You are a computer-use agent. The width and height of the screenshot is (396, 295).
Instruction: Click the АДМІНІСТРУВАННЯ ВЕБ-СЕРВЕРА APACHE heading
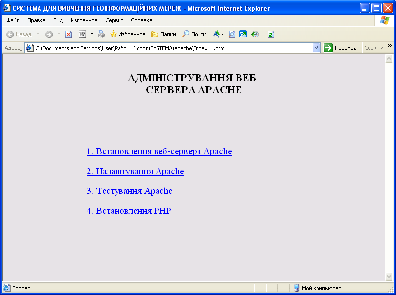(194, 84)
